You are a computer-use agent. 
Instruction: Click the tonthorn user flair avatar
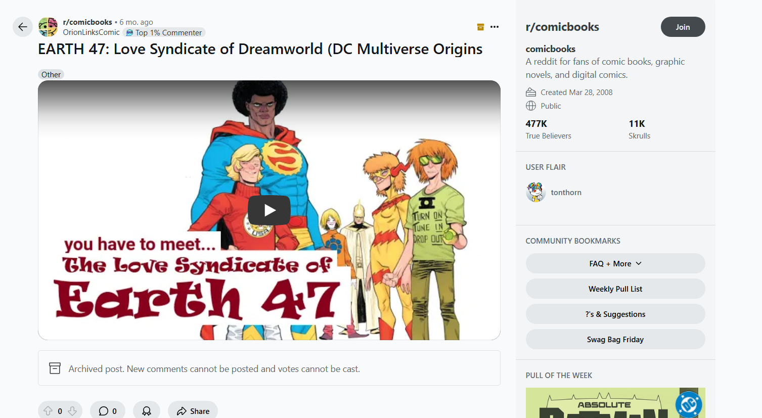tap(535, 192)
